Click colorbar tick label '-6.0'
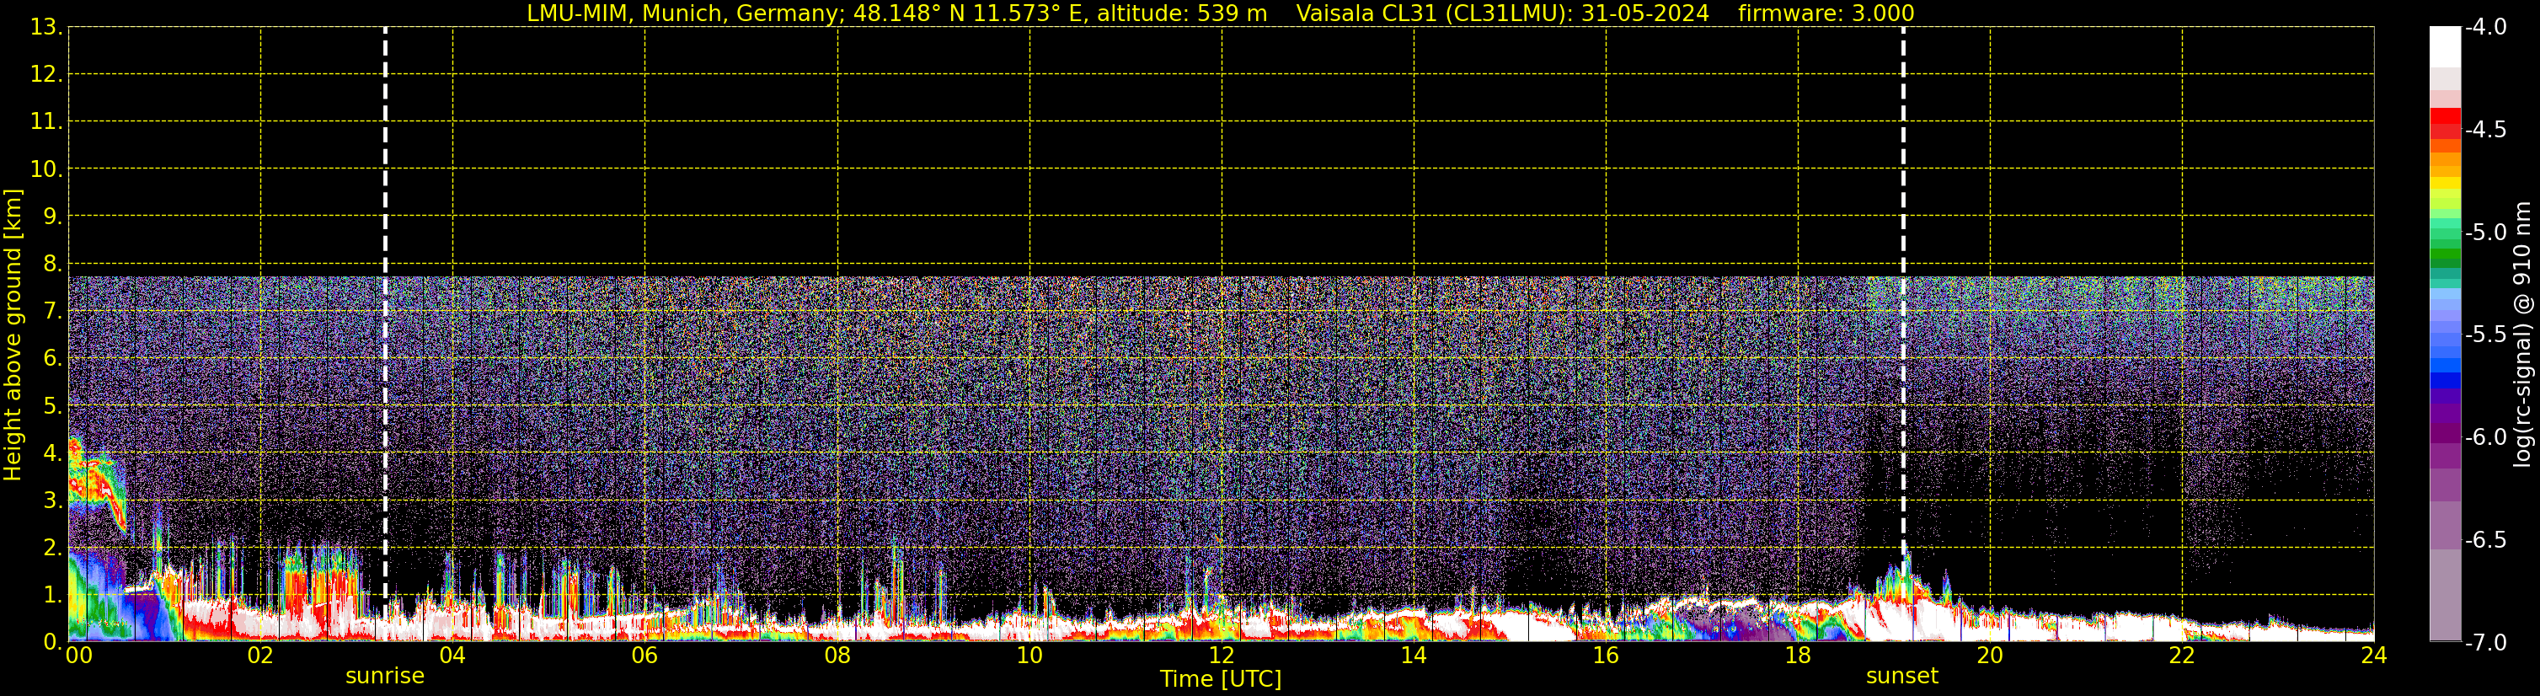Screen dimensions: 2540x696 tap(2487, 436)
